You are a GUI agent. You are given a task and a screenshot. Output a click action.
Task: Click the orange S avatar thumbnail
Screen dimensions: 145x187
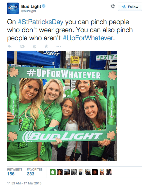(x=95, y=172)
